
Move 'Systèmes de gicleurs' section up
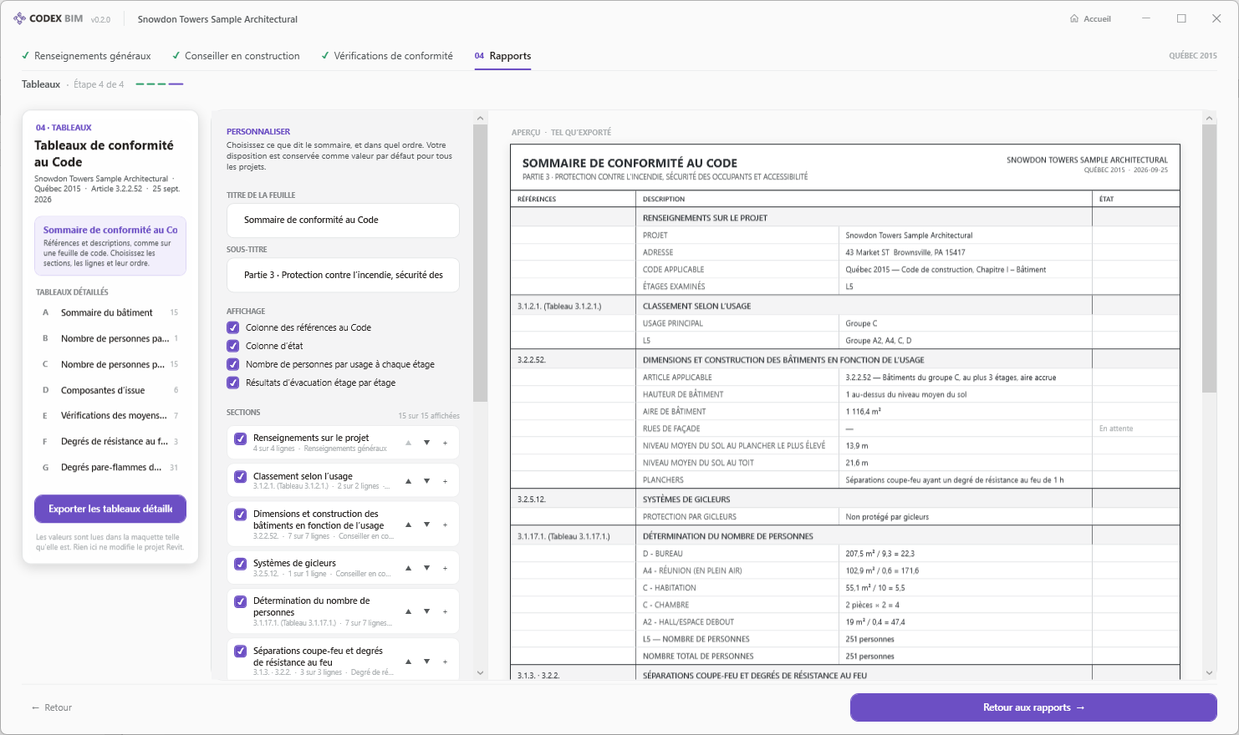[408, 568]
